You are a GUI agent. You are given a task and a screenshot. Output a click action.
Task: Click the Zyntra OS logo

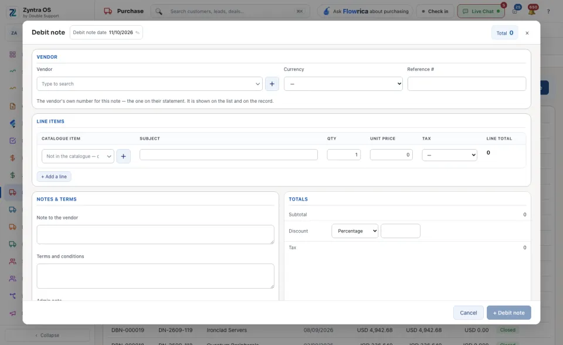point(13,12)
